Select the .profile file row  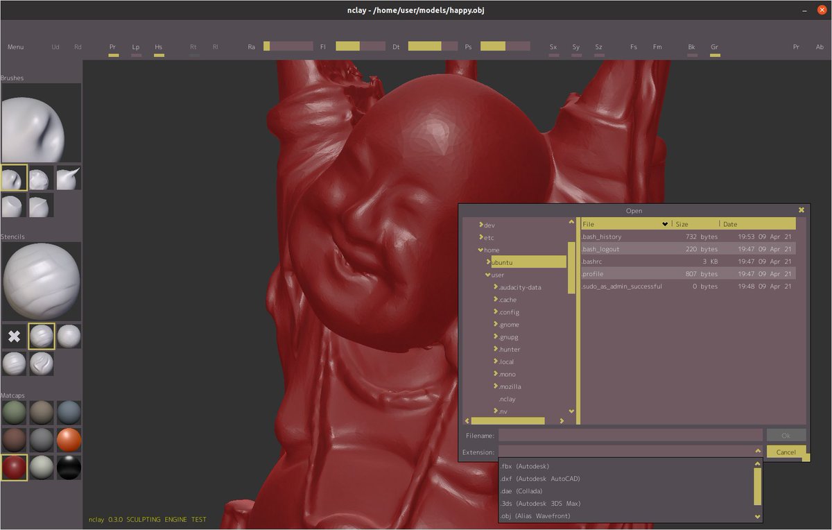687,274
